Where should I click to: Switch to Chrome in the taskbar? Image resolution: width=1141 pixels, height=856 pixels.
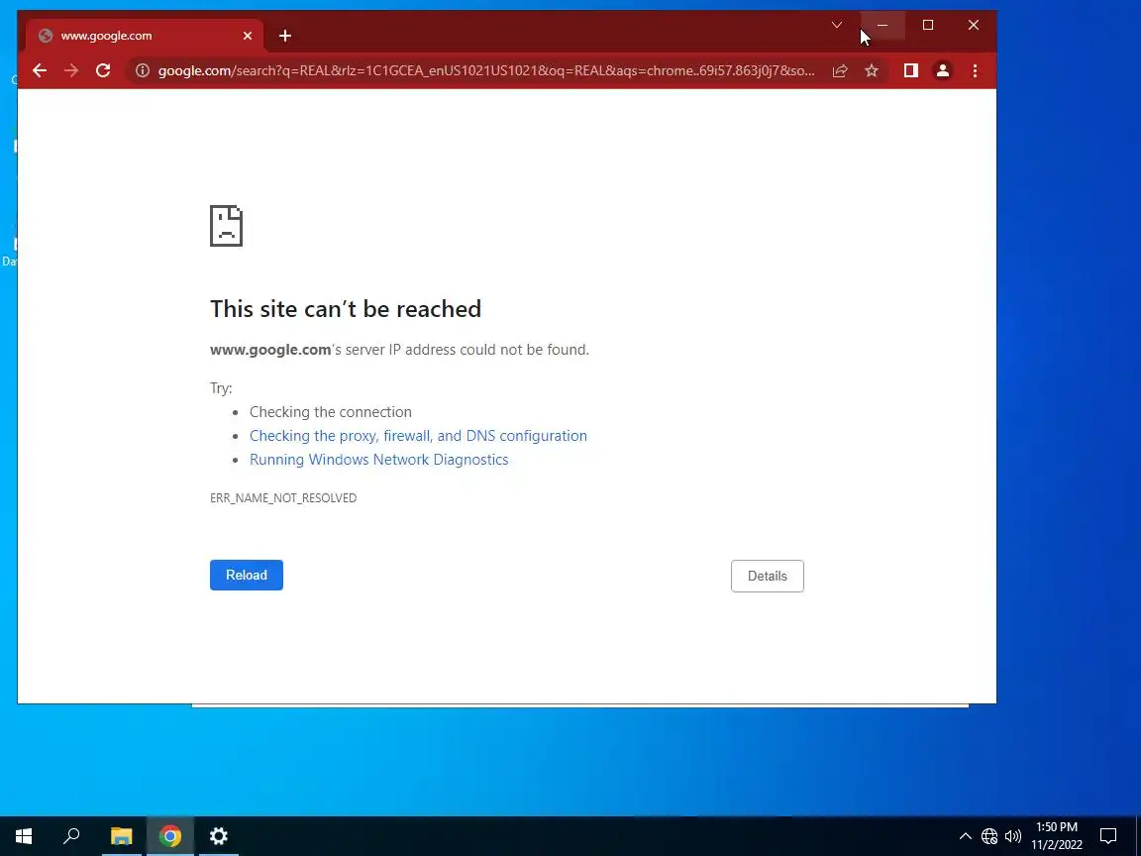(x=170, y=835)
